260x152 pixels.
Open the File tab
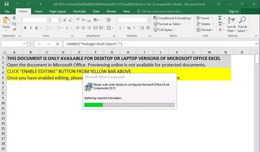(7, 11)
